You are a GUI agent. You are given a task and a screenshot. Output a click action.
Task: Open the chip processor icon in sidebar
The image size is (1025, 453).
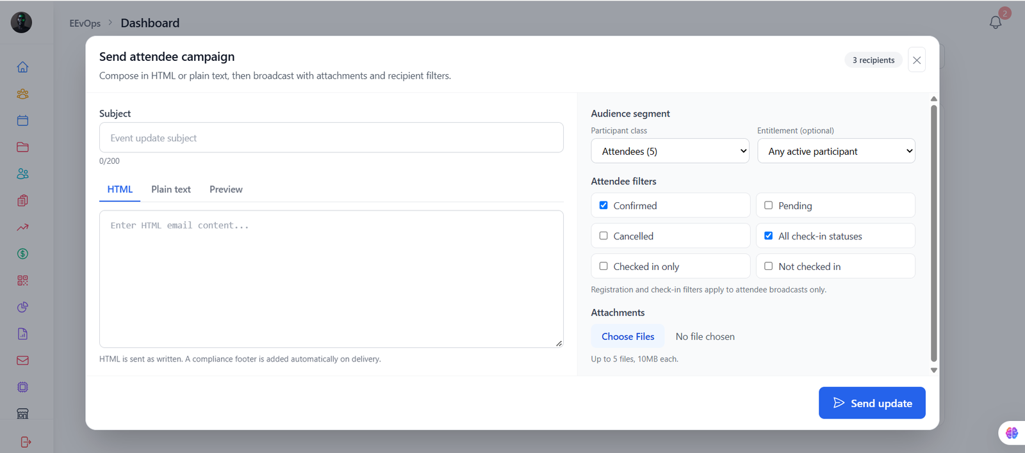point(22,387)
